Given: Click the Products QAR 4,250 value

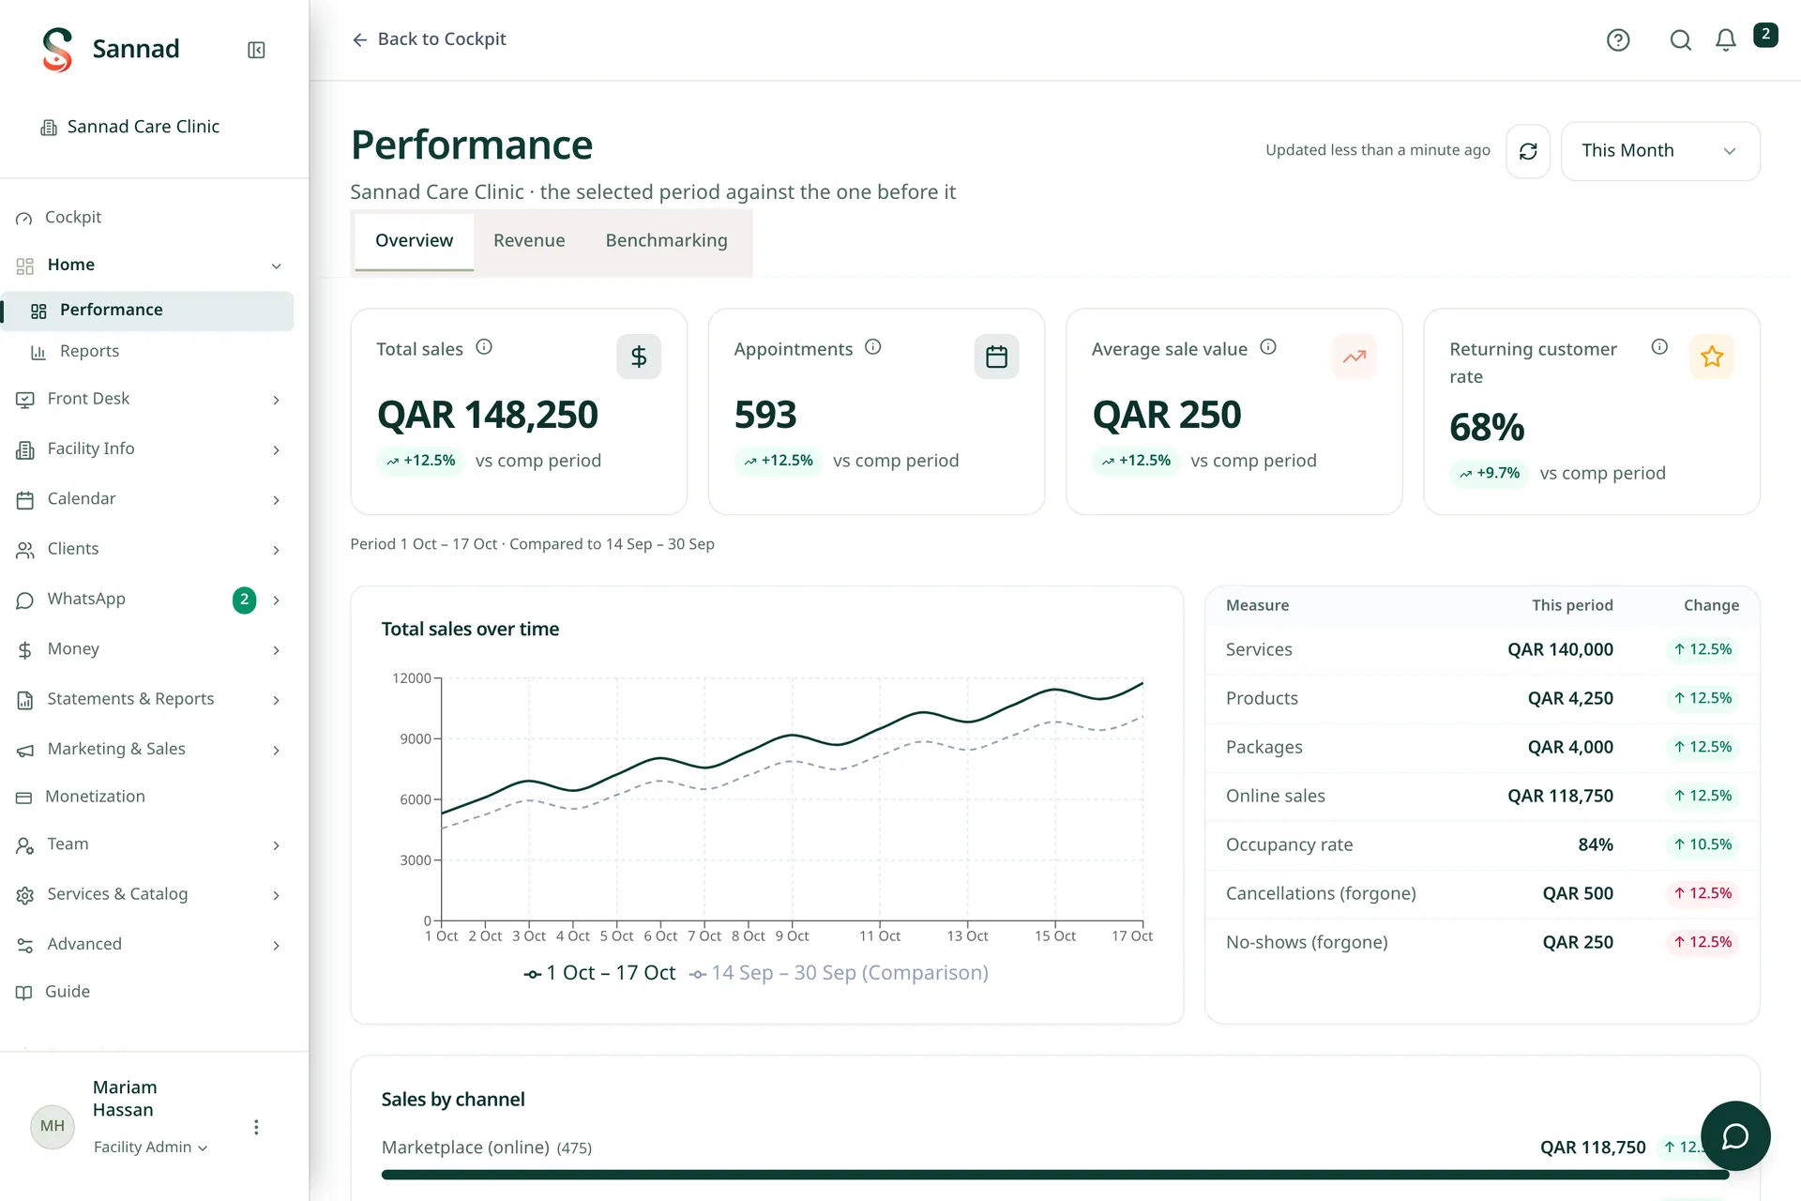Looking at the screenshot, I should click(1570, 698).
